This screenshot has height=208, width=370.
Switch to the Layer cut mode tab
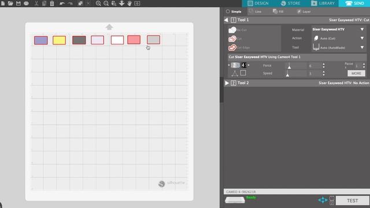pyautogui.click(x=304, y=12)
